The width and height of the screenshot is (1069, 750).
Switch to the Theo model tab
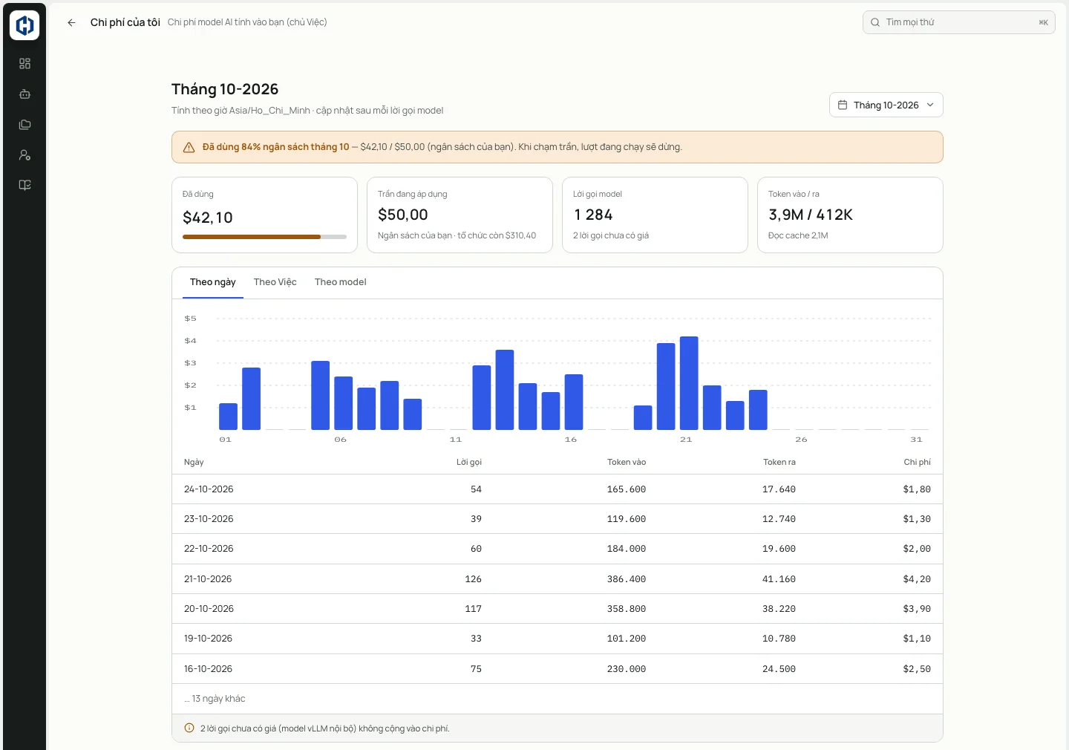pos(340,282)
